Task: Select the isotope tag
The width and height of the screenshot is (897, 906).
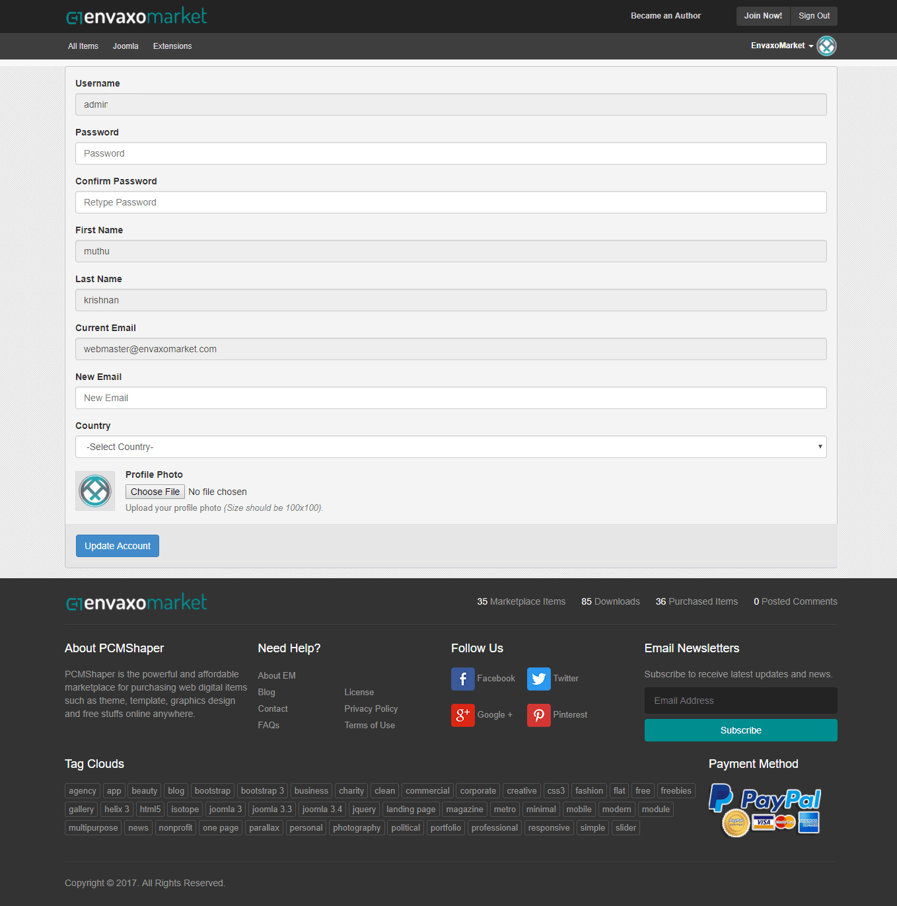Action: click(x=185, y=810)
